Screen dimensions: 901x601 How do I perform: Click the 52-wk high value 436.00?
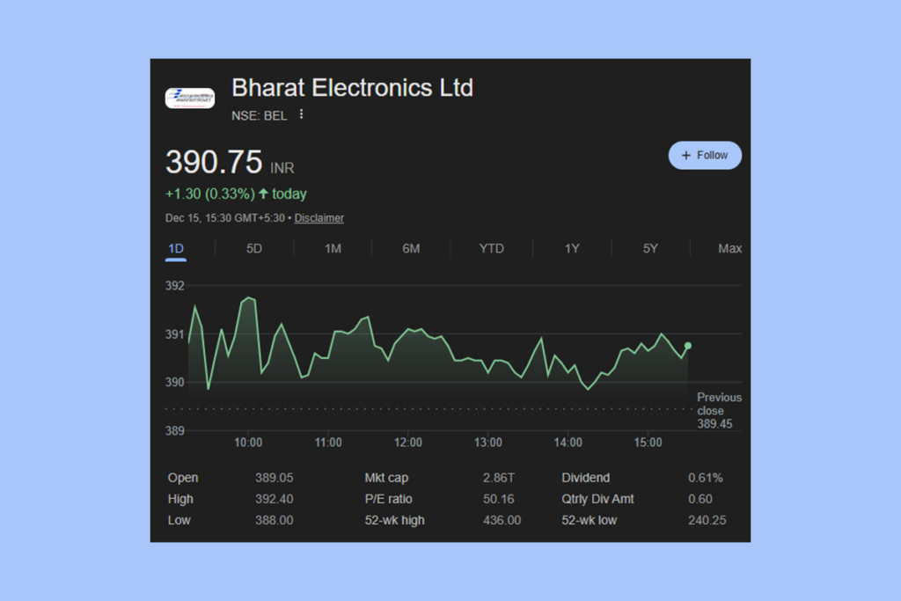point(502,520)
